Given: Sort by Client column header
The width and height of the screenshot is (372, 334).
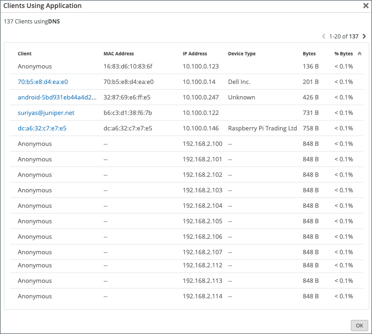Looking at the screenshot, I should pyautogui.click(x=25, y=54).
